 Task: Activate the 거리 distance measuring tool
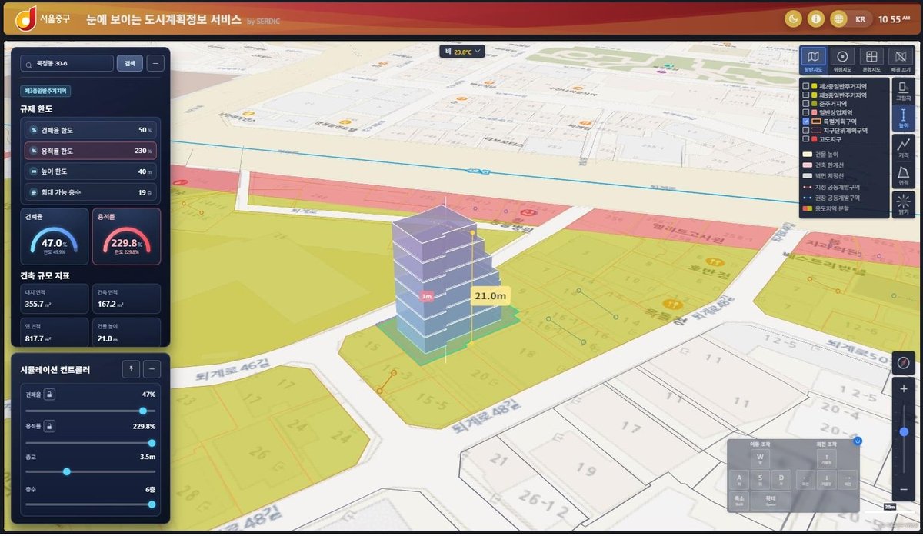903,146
